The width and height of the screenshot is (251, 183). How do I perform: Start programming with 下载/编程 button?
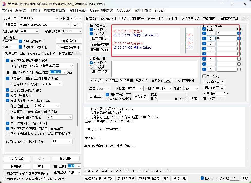pyautogui.click(x=17, y=159)
